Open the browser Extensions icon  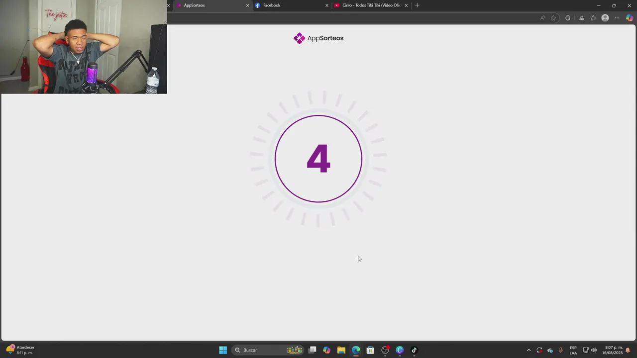click(568, 18)
